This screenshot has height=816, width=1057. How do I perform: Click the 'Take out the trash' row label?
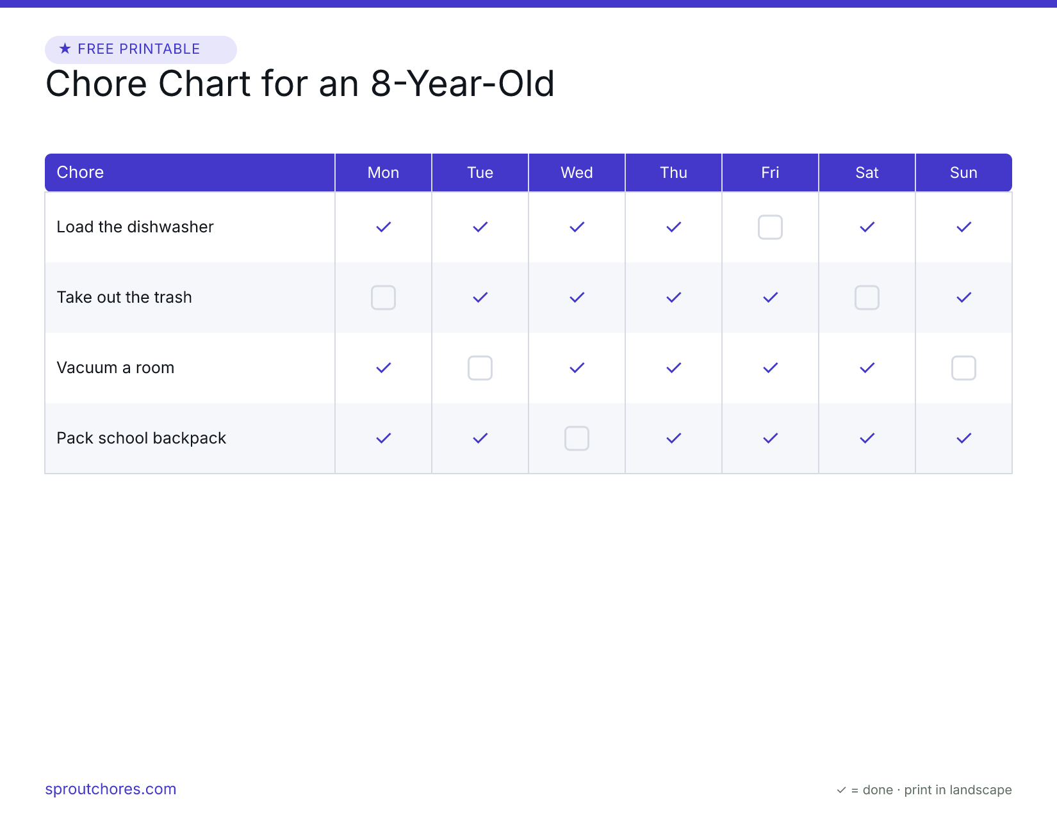click(x=124, y=298)
